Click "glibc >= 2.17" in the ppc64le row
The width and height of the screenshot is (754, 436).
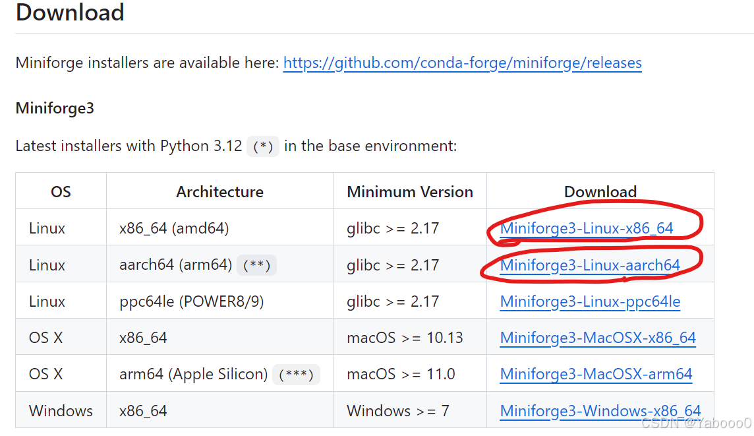[x=393, y=301]
